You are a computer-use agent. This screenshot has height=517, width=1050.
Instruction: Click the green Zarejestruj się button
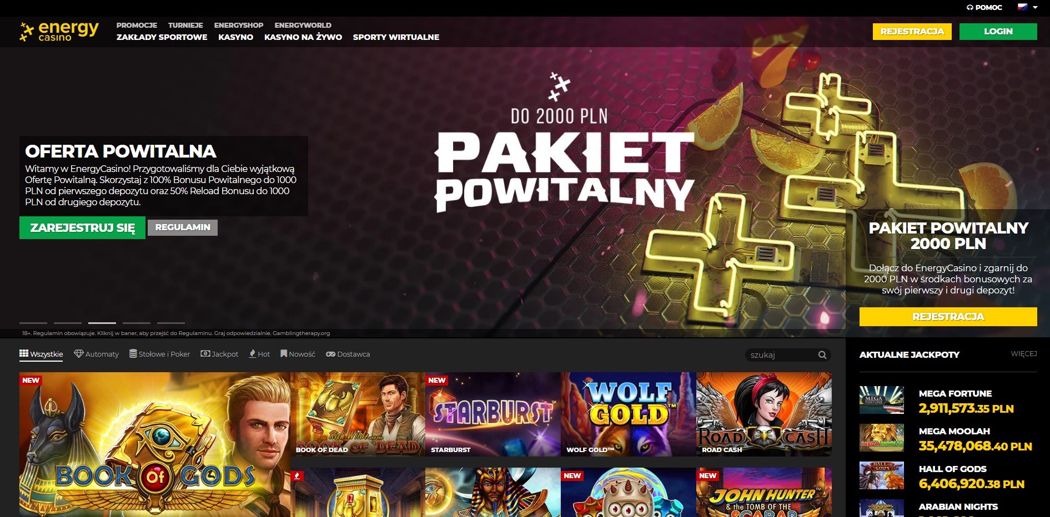[x=82, y=228]
